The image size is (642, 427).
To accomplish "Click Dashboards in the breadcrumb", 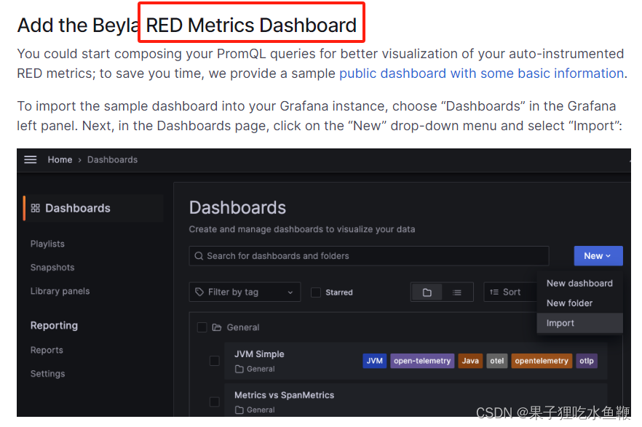I will coord(112,159).
